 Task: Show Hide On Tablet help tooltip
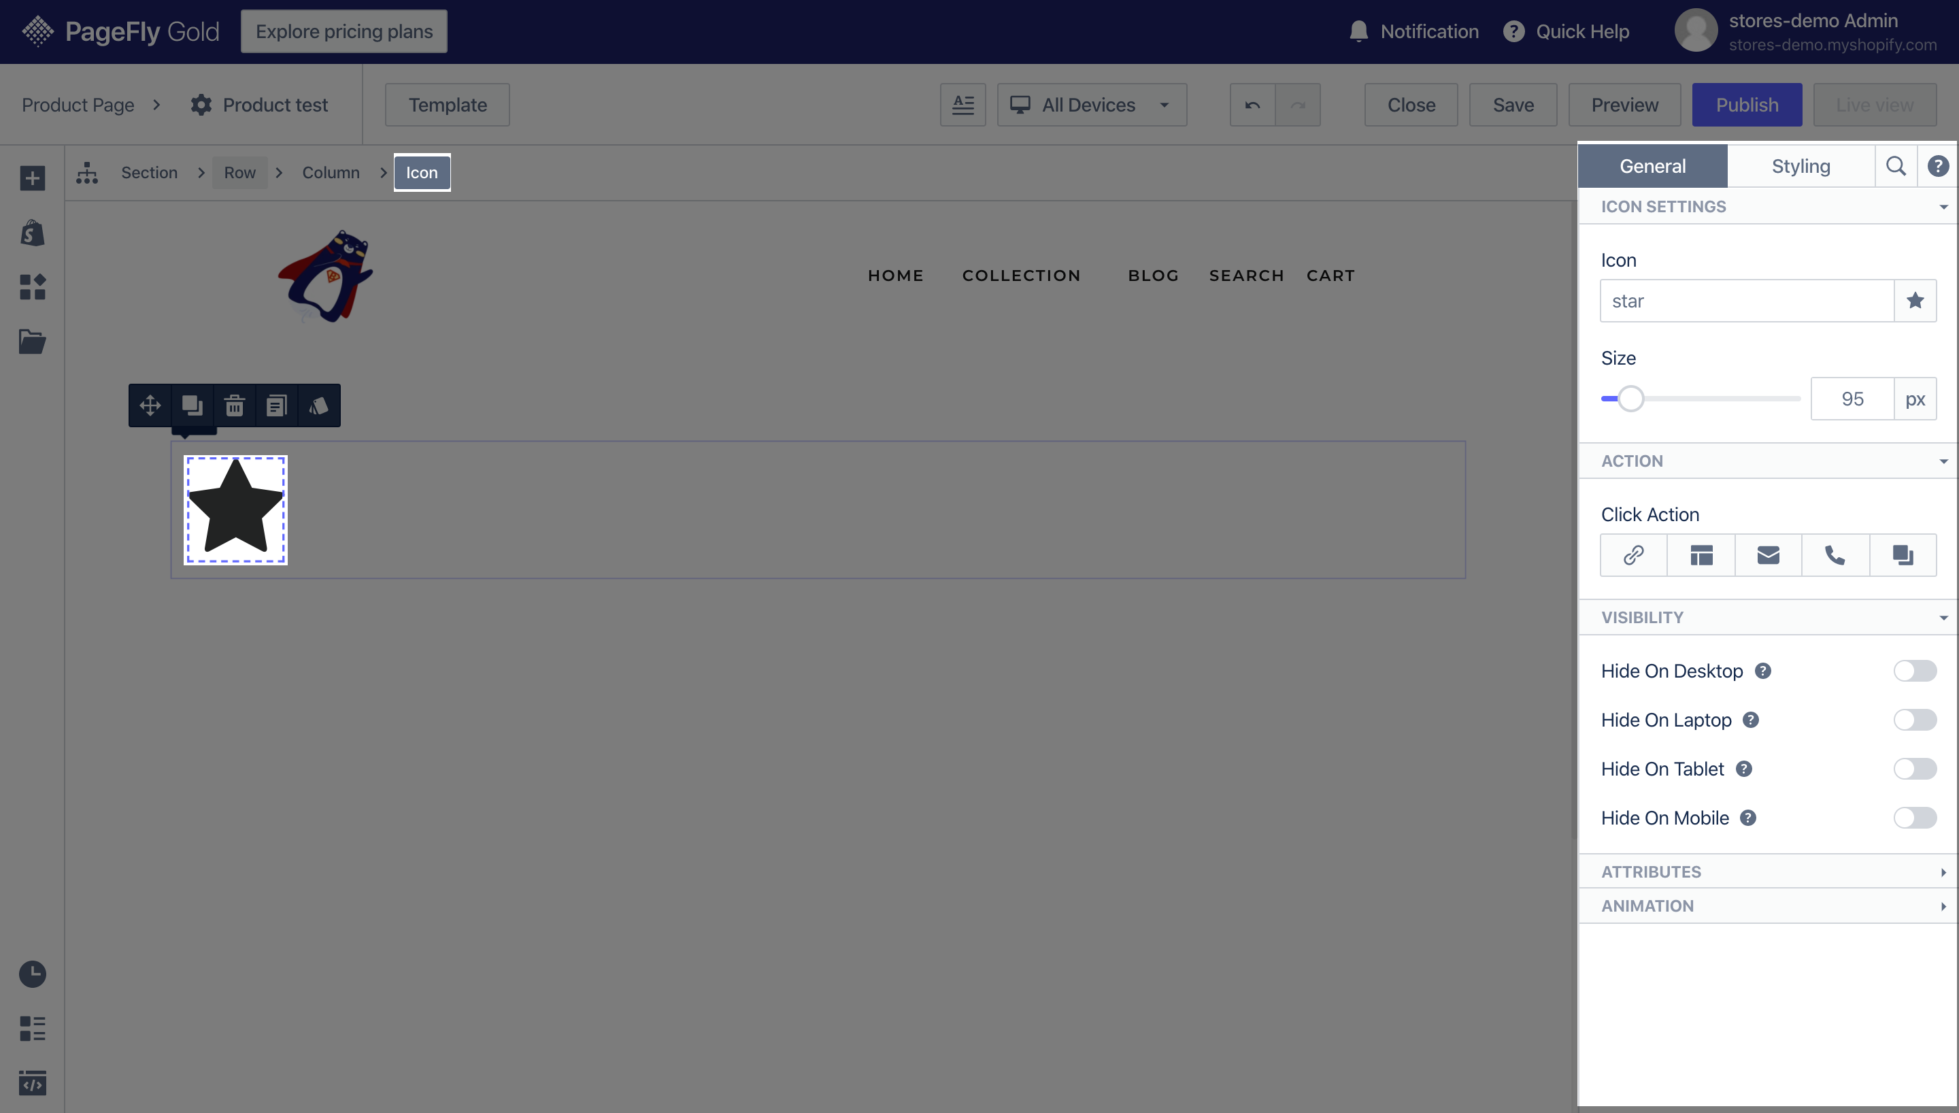point(1743,768)
